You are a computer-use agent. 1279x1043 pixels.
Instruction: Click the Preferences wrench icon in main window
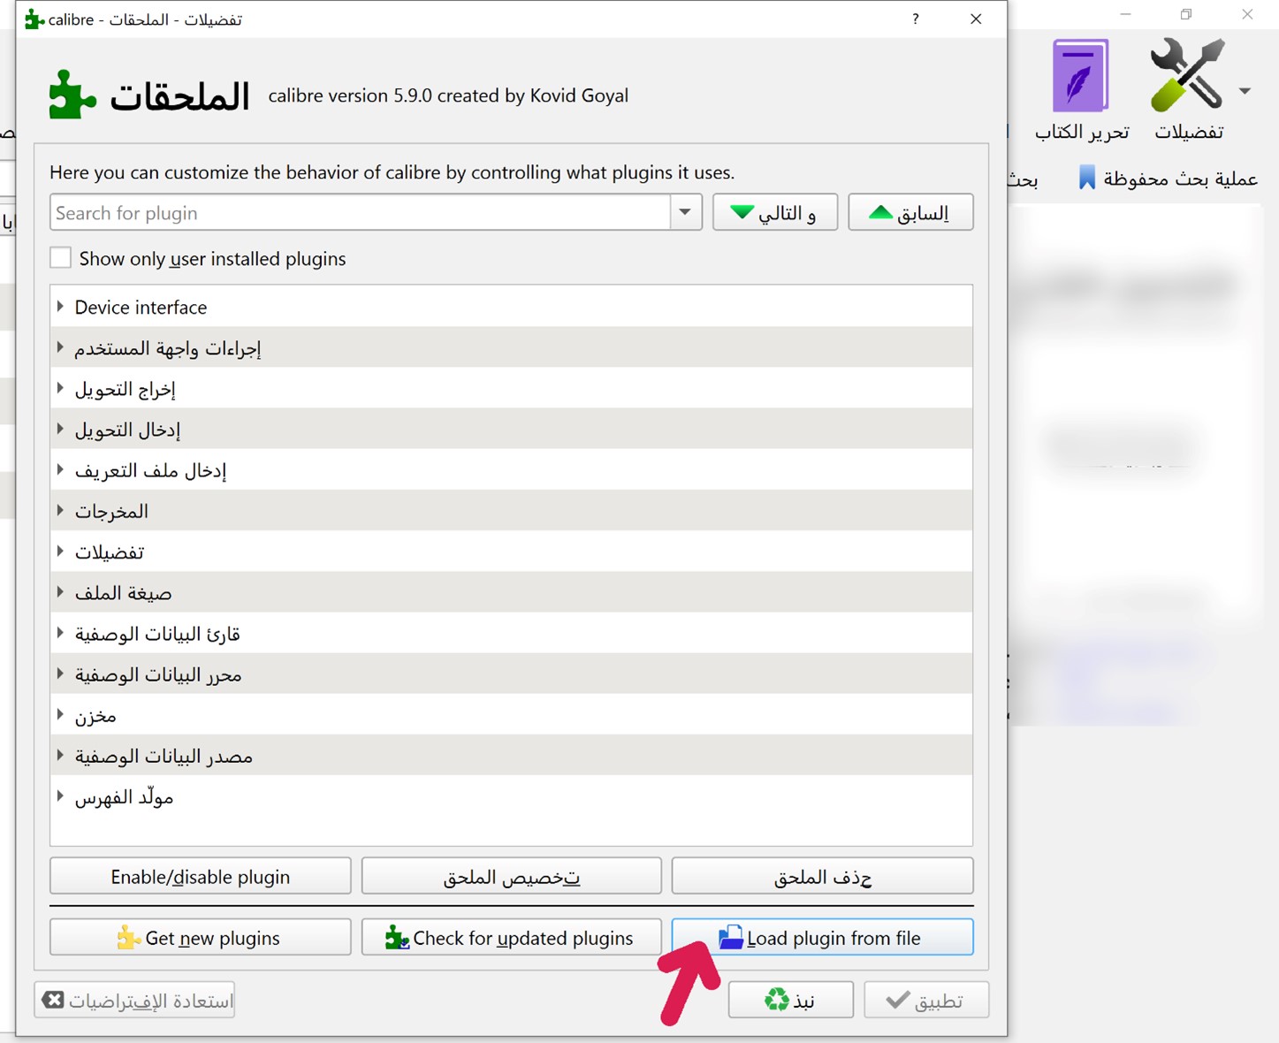1188,75
